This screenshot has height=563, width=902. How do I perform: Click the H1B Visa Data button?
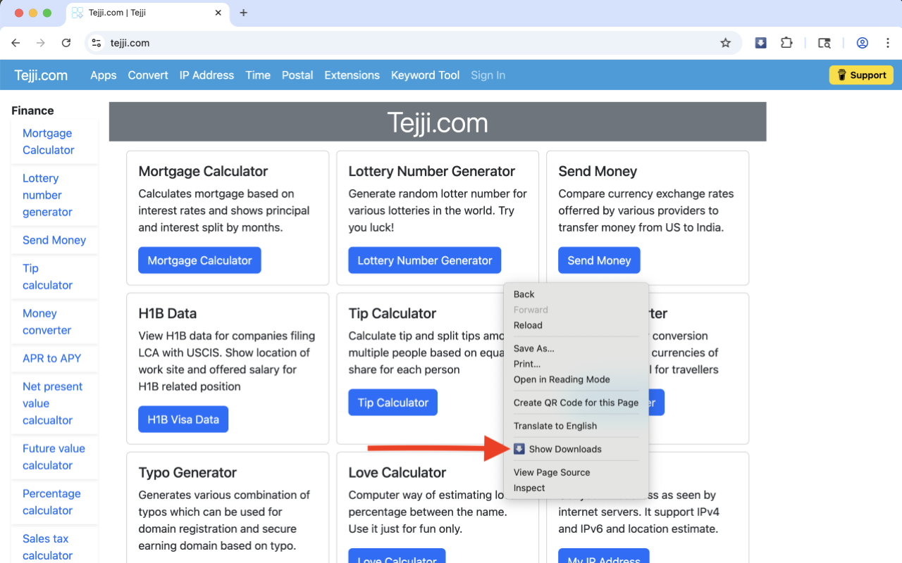click(183, 419)
